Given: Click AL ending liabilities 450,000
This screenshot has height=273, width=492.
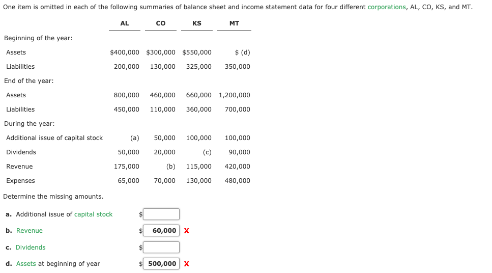Looking at the screenshot, I should pos(127,110).
